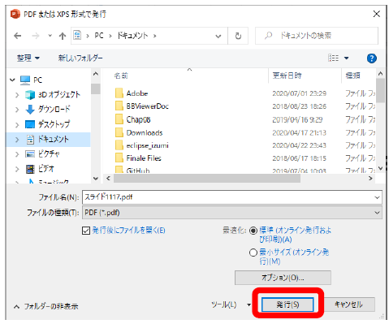Open the view options dropdown arrow
The width and height of the screenshot is (389, 324).
click(346, 58)
